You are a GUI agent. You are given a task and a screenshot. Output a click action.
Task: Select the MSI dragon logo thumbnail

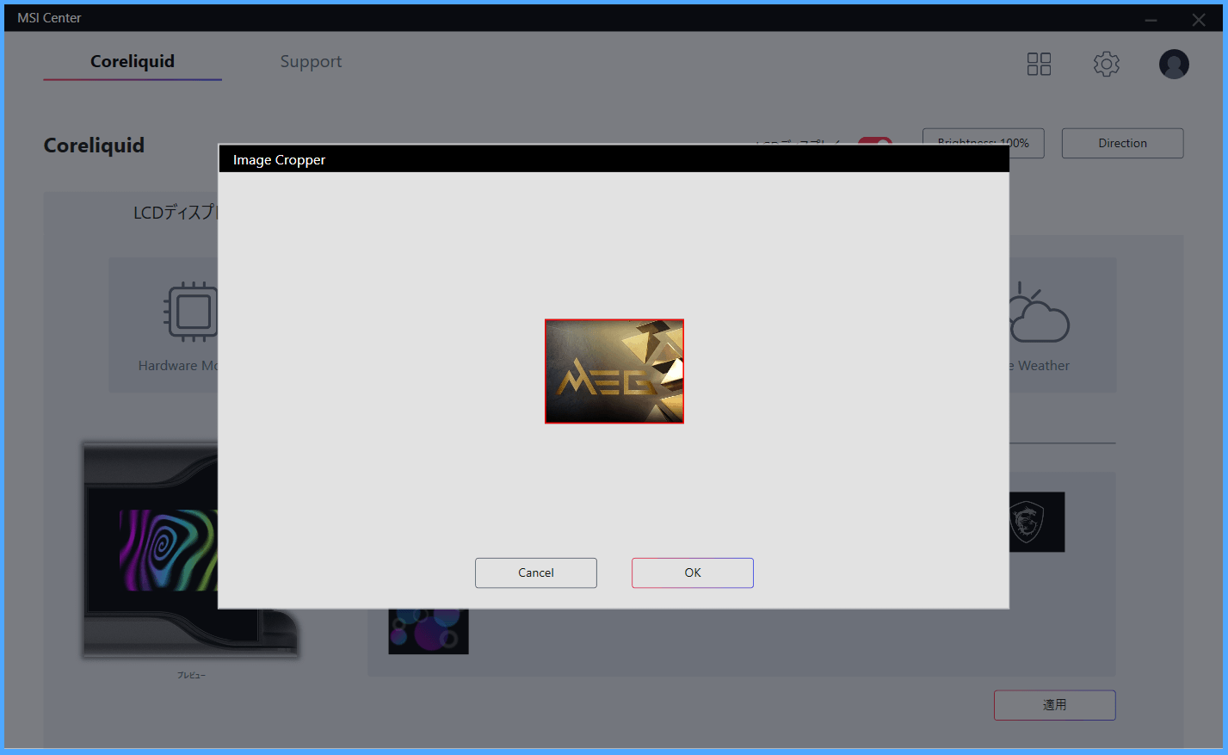(1037, 522)
